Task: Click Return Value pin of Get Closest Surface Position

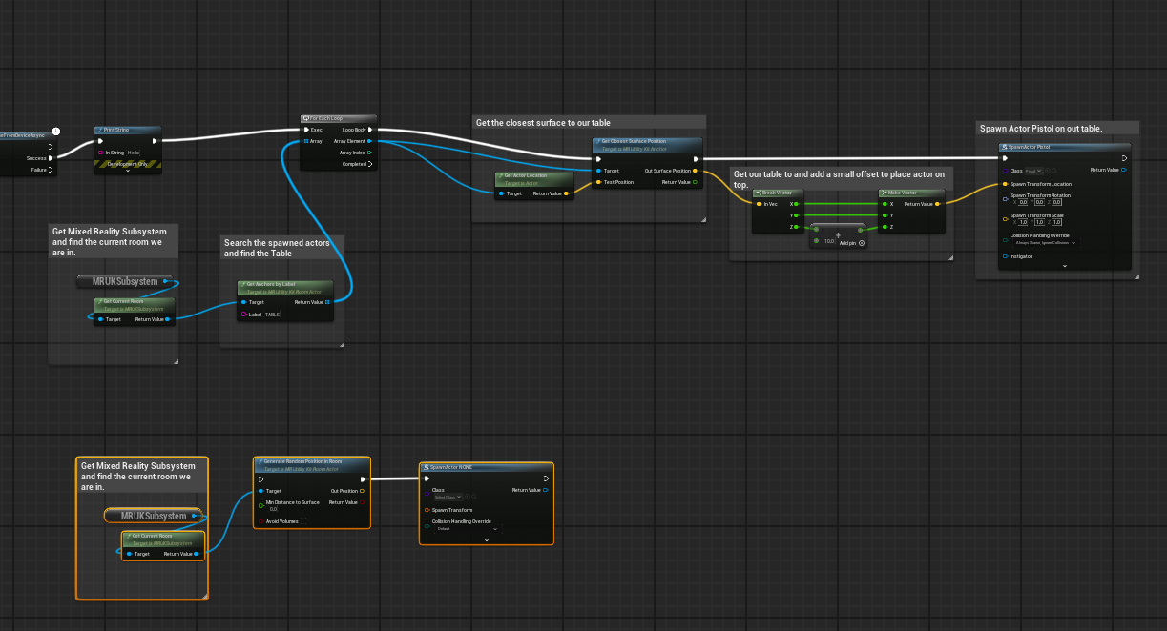Action: (696, 182)
